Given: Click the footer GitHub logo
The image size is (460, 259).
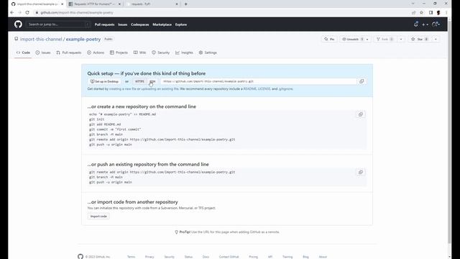Looking at the screenshot, I should coord(80,256).
